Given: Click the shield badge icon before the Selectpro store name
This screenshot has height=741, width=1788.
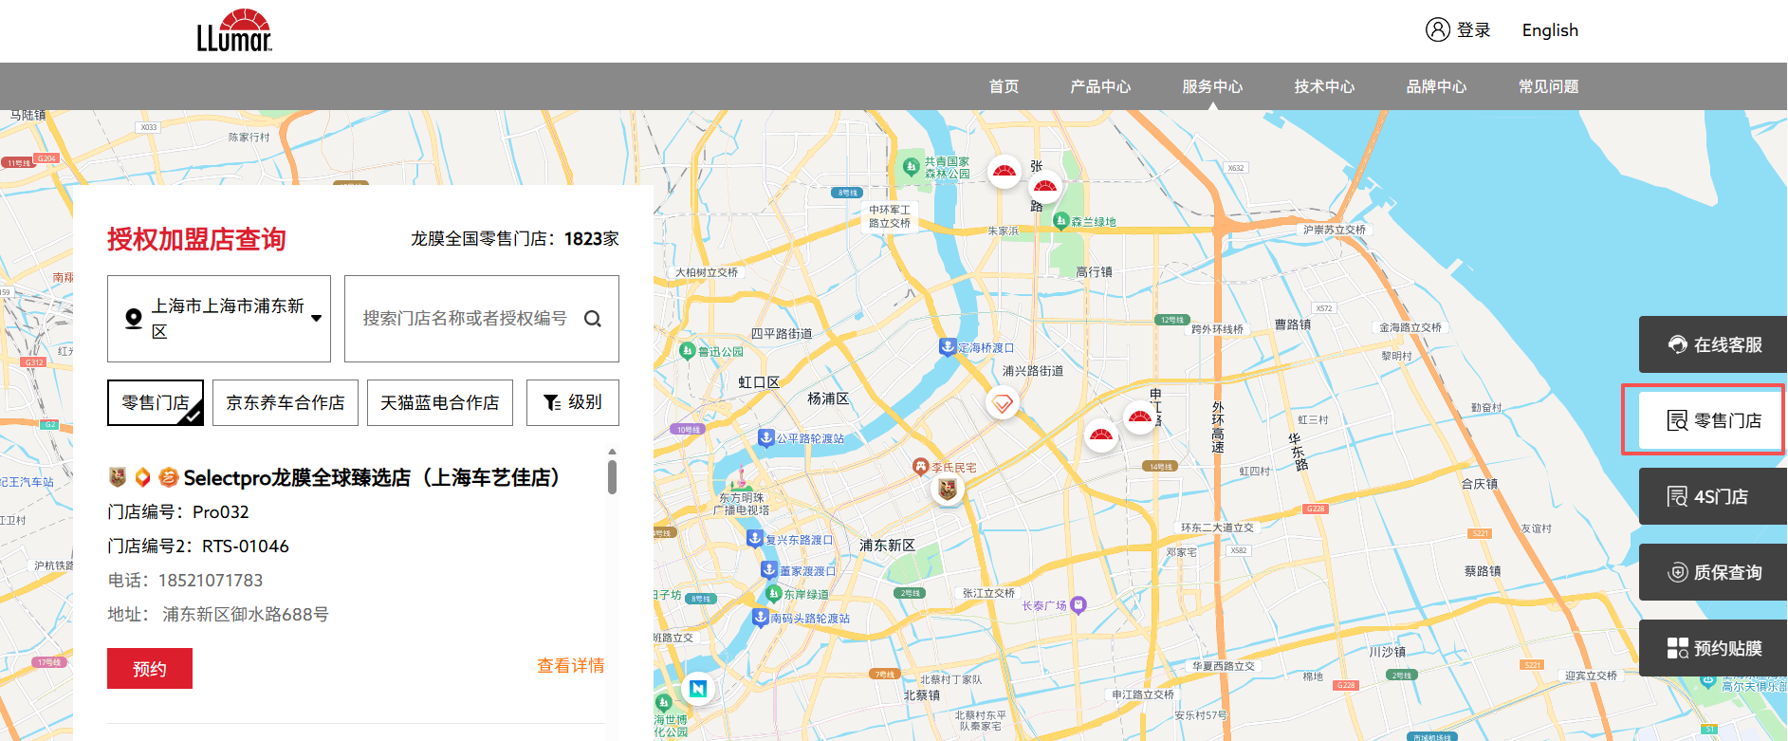Looking at the screenshot, I should point(118,477).
